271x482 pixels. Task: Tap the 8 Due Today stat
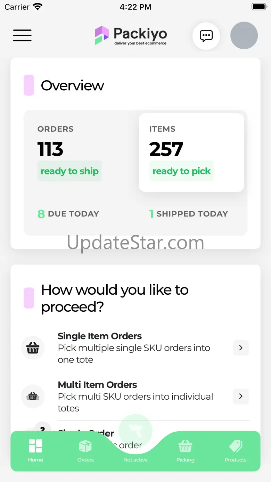point(68,214)
